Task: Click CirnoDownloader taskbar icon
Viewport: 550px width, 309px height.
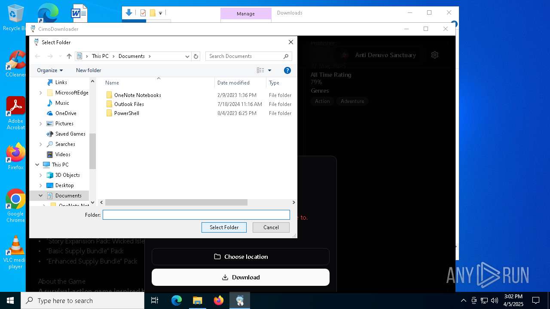Action: [240, 300]
